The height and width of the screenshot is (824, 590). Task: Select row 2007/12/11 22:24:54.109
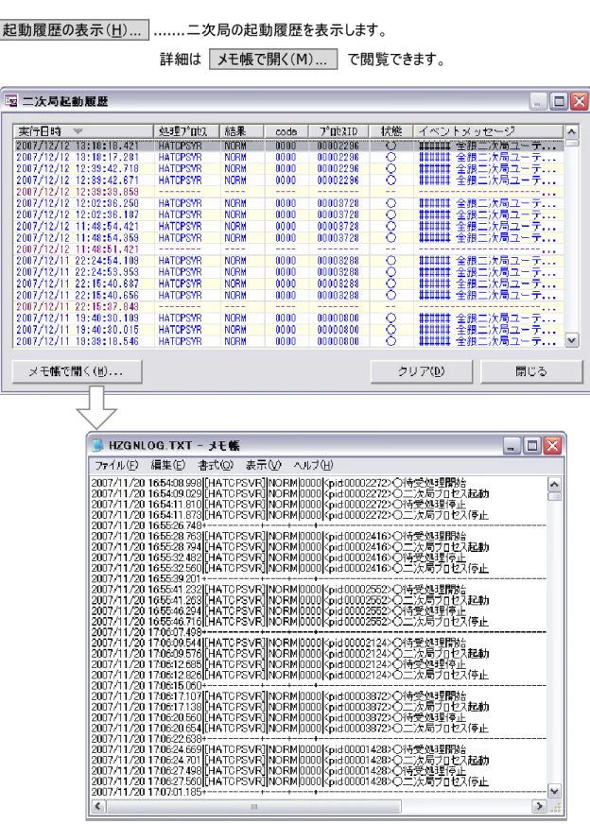click(288, 261)
